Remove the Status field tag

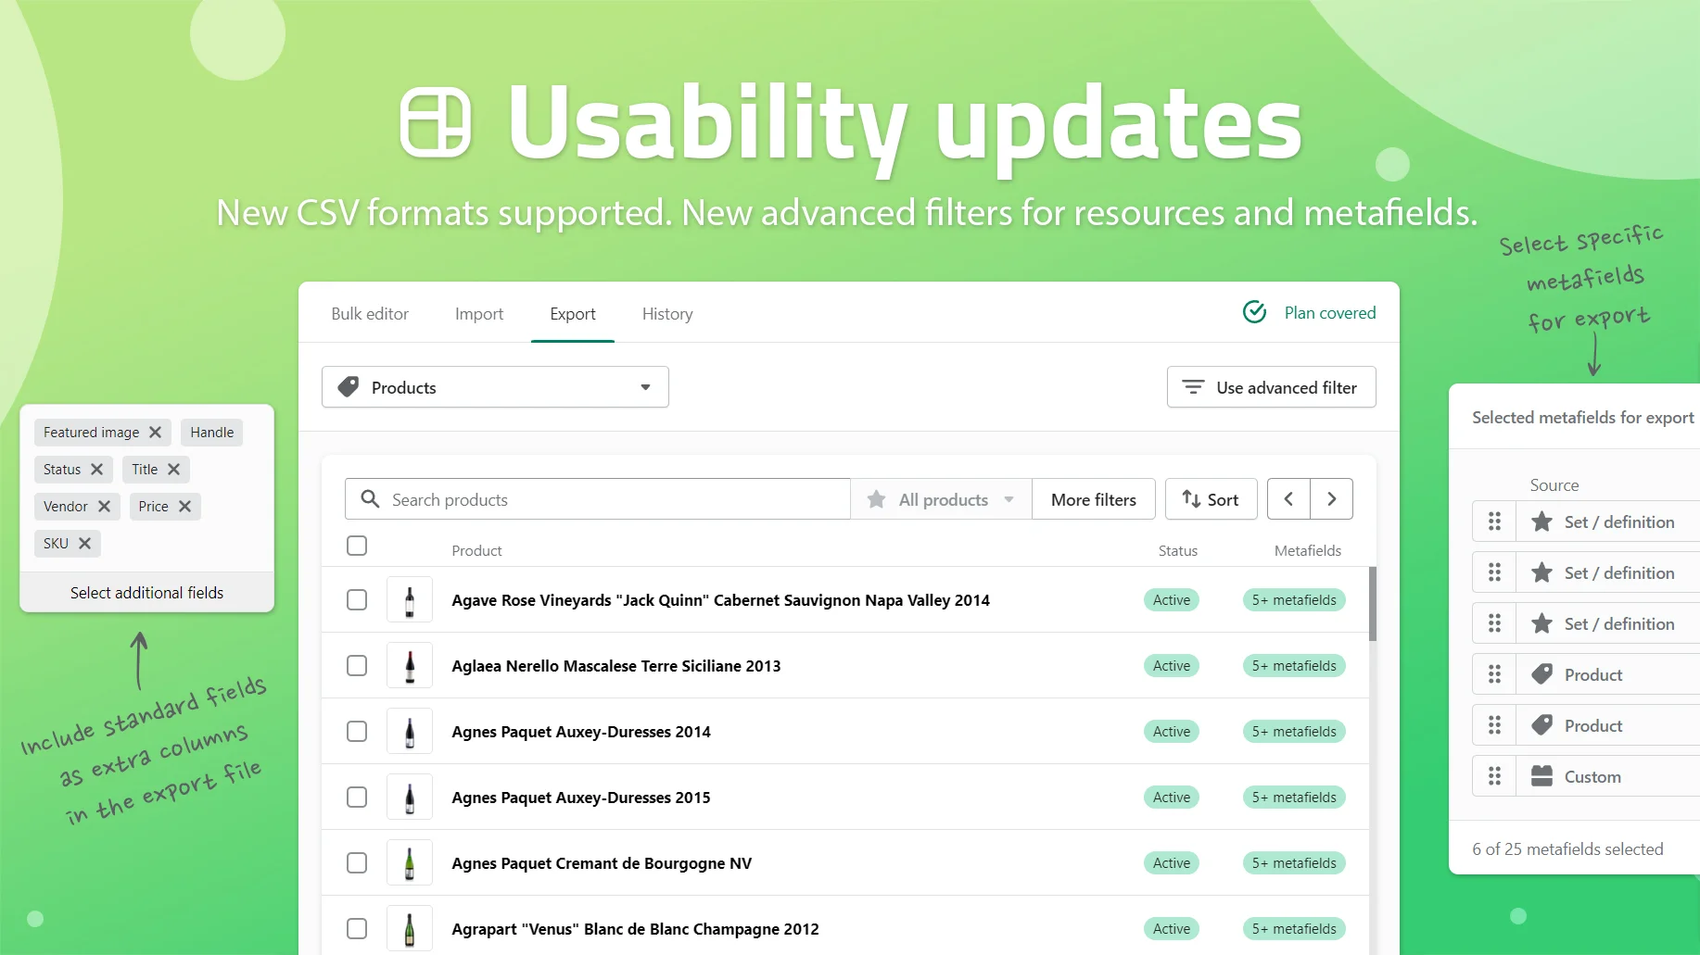coord(96,470)
